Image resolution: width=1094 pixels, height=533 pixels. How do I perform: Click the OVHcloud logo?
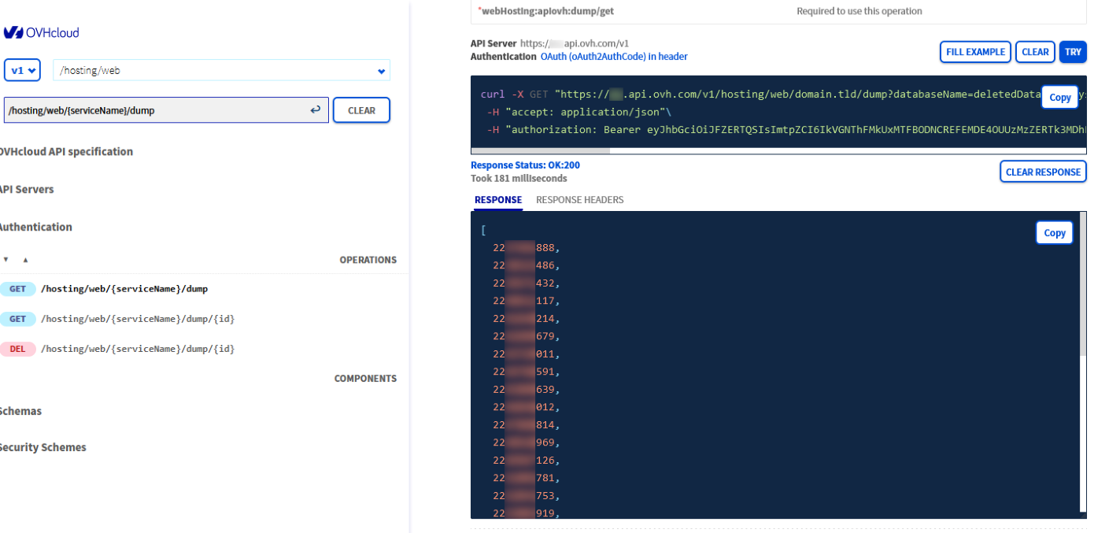[x=41, y=32]
